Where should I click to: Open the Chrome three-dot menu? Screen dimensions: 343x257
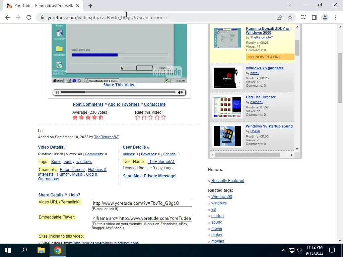point(336,17)
